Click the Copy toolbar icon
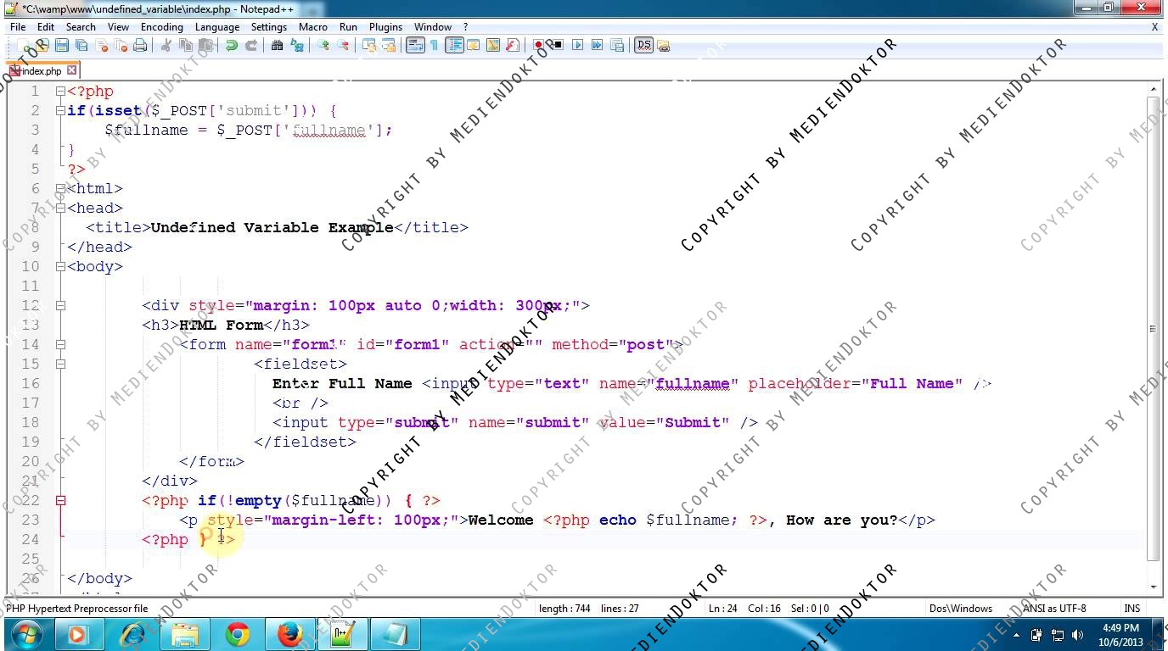The height and width of the screenshot is (651, 1168). (186, 46)
